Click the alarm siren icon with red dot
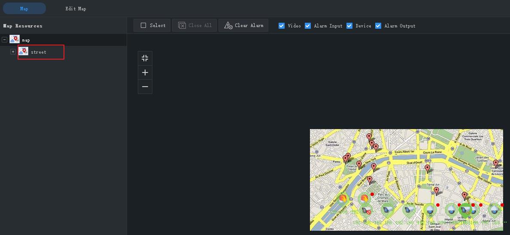The image size is (510, 235). 364,198
